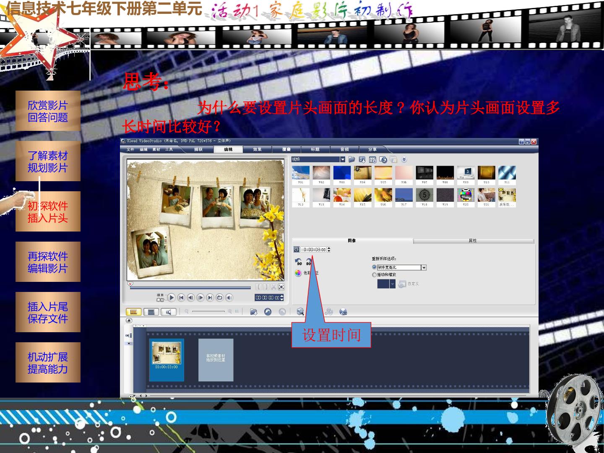604x453 pixels.
Task: Click the rotate 90 counterclockwise icon
Action: [299, 261]
